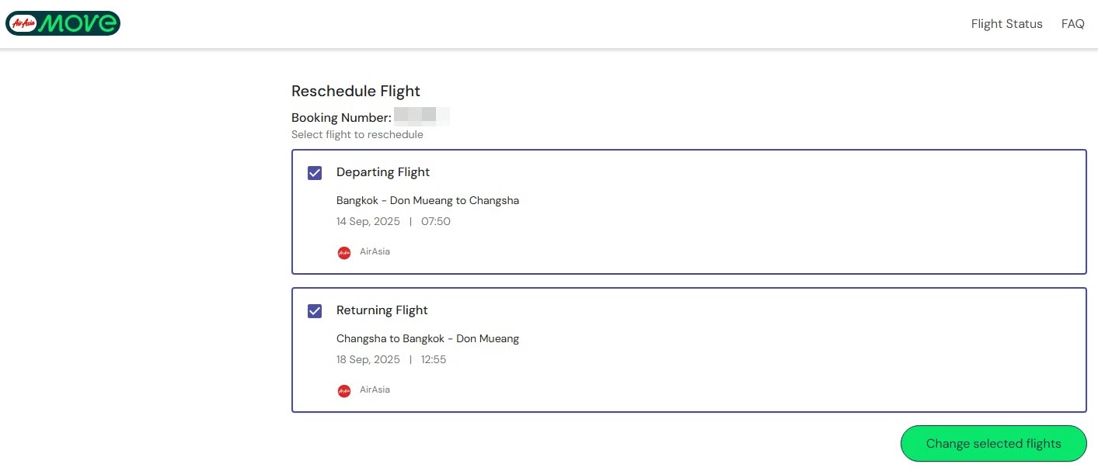Click the blurred booking number value
1098x471 pixels.
click(x=421, y=117)
